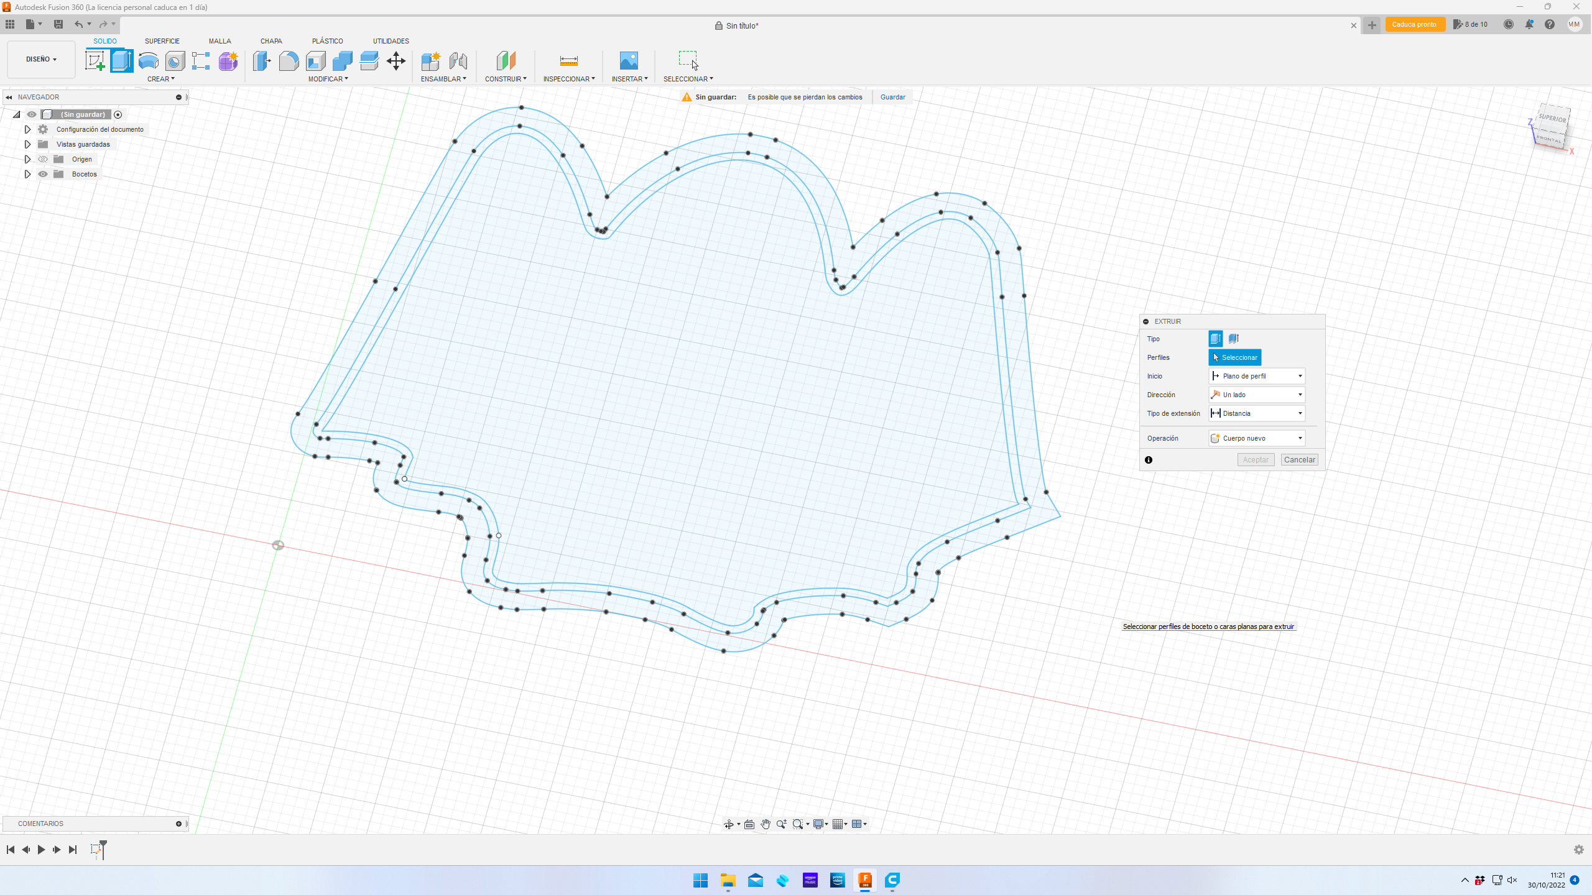Click the Fillet tool in Modify
Image resolution: width=1592 pixels, height=895 pixels.
(289, 61)
